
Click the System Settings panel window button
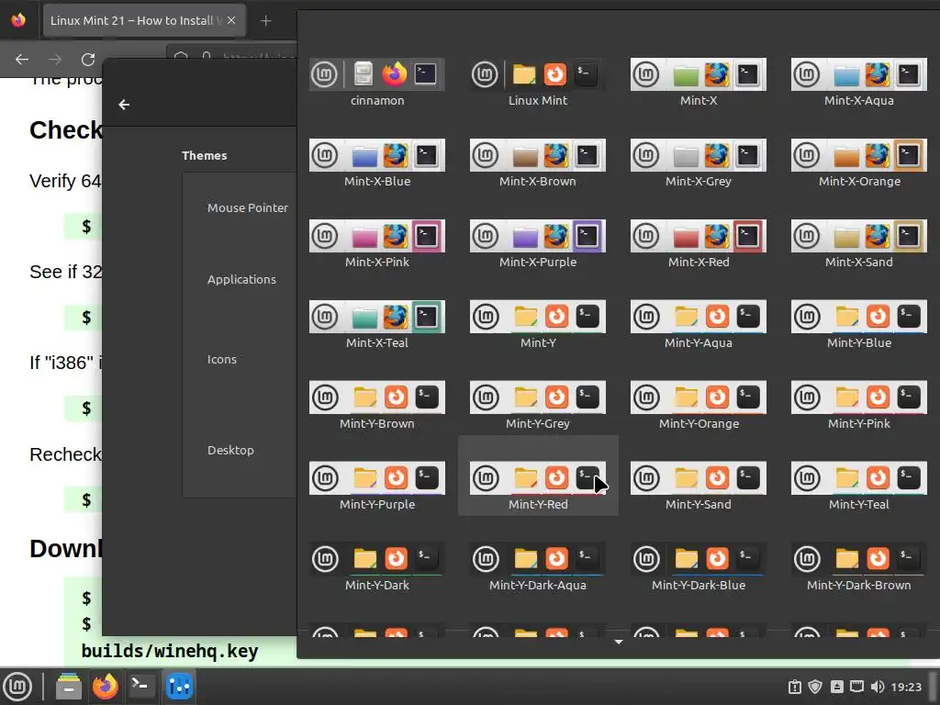tap(179, 687)
